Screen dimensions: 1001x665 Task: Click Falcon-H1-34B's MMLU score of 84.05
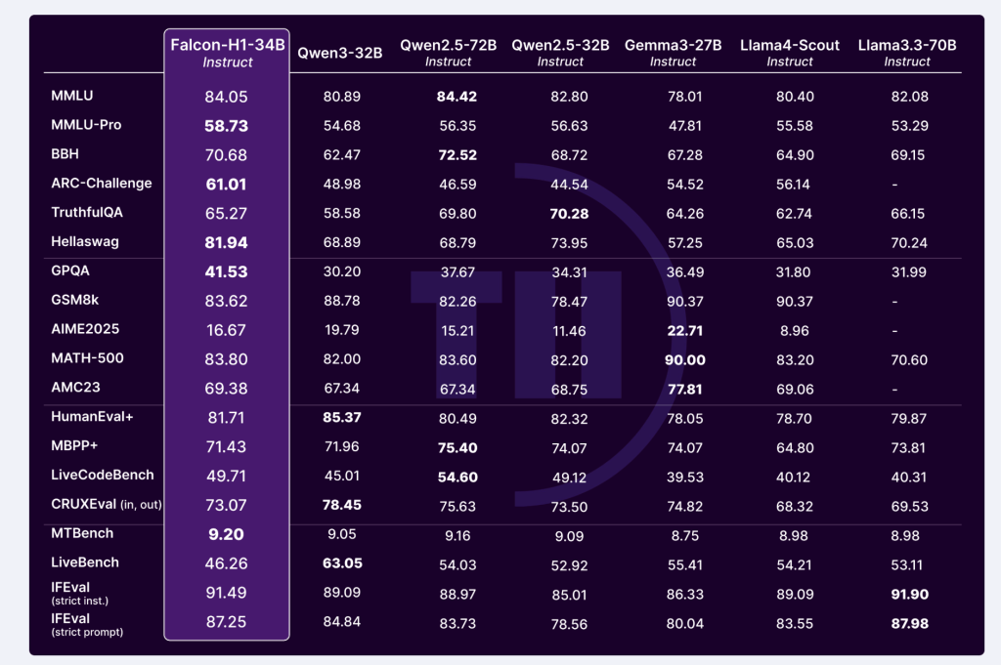tap(226, 96)
